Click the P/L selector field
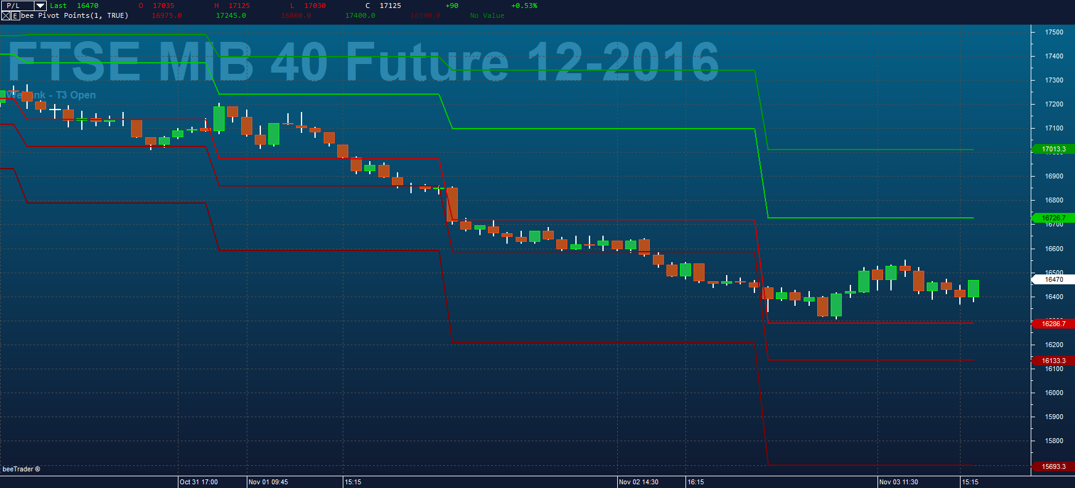 click(x=23, y=6)
